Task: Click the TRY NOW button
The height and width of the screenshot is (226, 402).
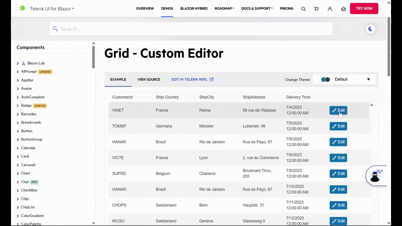Action: [x=364, y=8]
